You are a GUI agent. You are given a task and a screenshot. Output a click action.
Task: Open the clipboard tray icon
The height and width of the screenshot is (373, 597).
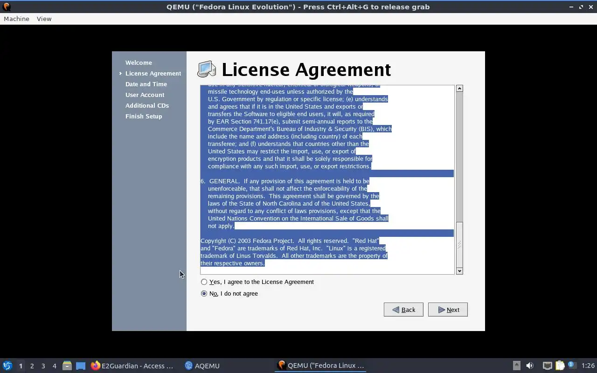click(x=560, y=366)
